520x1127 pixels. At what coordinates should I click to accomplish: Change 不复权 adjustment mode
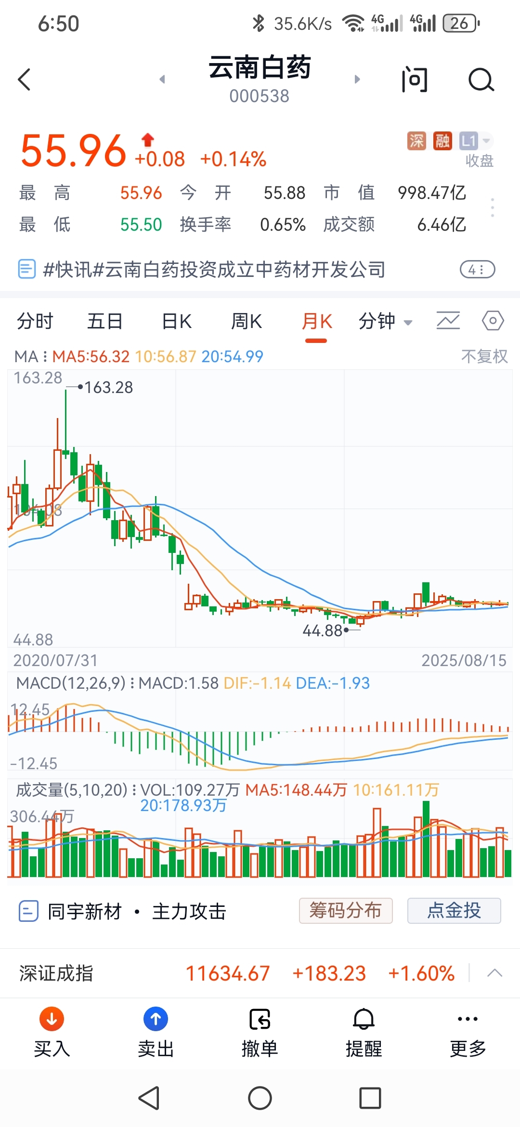point(484,356)
